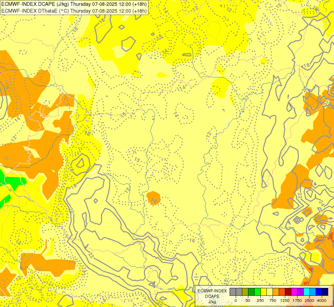The image size is (334, 307).
Task: Click the pure blue legend swatch
Action: pyautogui.click(x=319, y=292)
